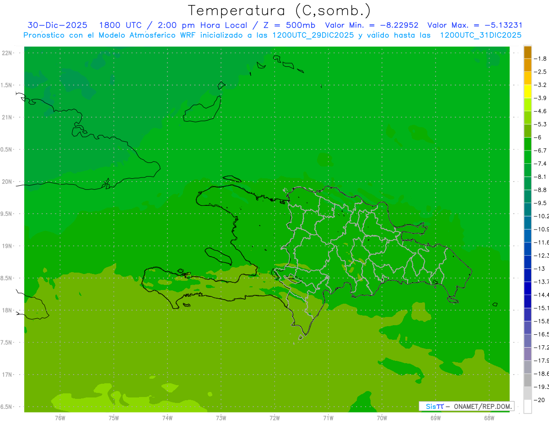Click the -8.8 colorbar tick label
Screen dimensions: 549x424
tap(540, 189)
